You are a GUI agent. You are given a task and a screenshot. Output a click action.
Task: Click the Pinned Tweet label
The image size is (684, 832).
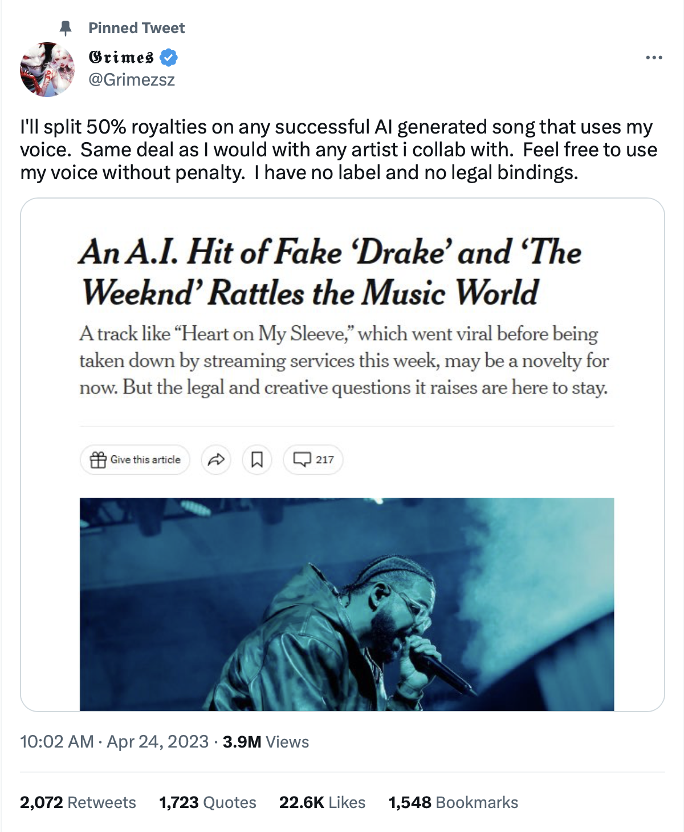(137, 27)
